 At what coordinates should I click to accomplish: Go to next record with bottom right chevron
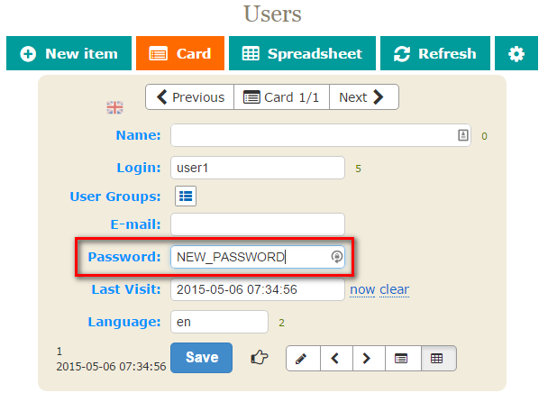tap(368, 359)
